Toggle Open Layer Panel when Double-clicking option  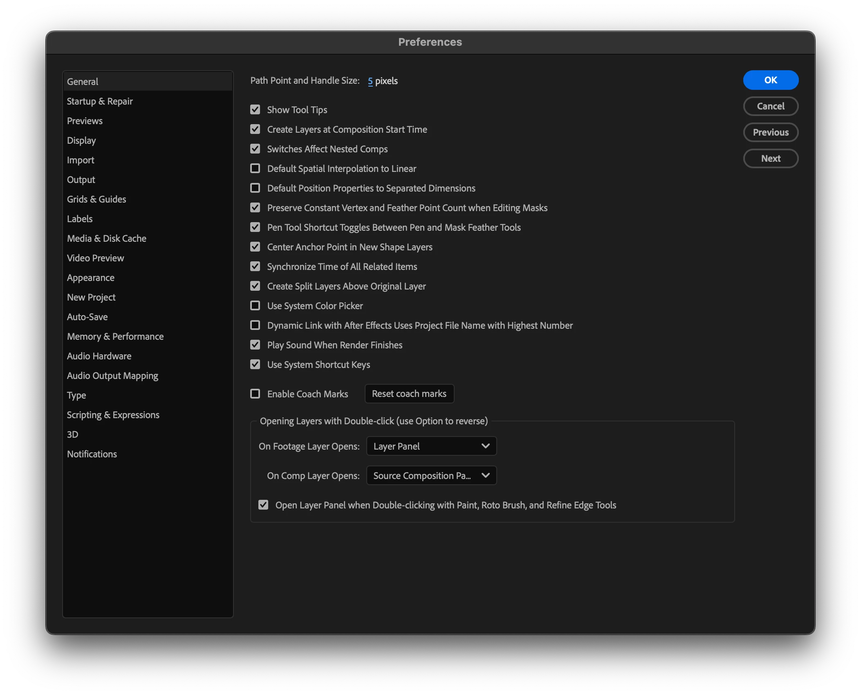point(263,505)
